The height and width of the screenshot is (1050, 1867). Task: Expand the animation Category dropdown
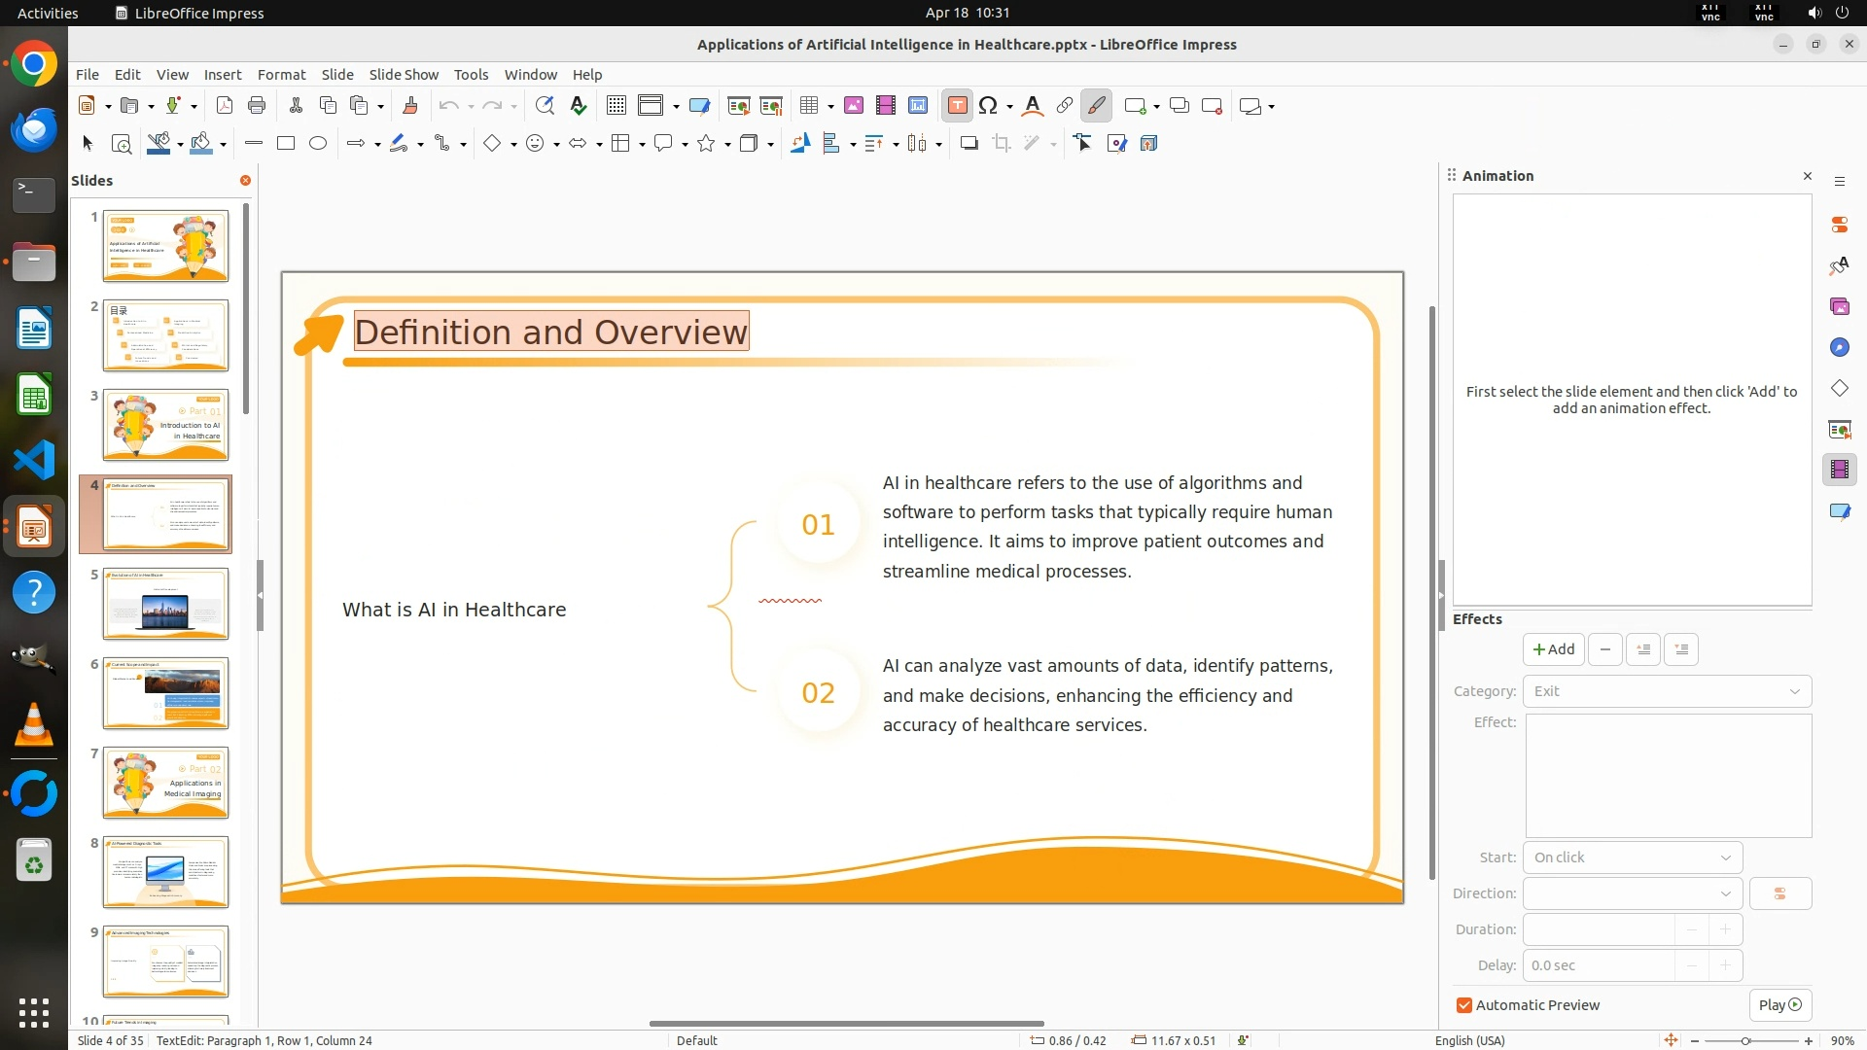tap(1667, 691)
